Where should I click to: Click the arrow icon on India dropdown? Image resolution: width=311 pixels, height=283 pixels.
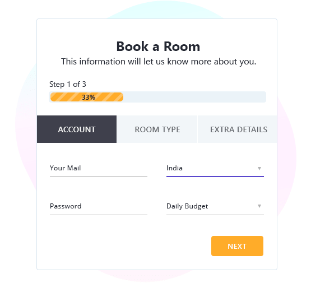pyautogui.click(x=259, y=168)
